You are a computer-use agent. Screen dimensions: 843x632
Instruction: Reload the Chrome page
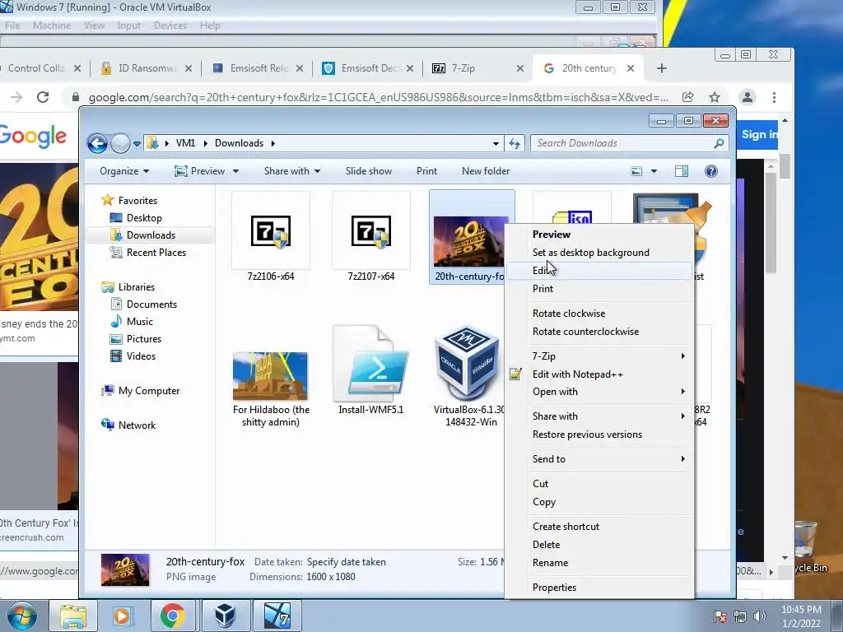click(43, 97)
